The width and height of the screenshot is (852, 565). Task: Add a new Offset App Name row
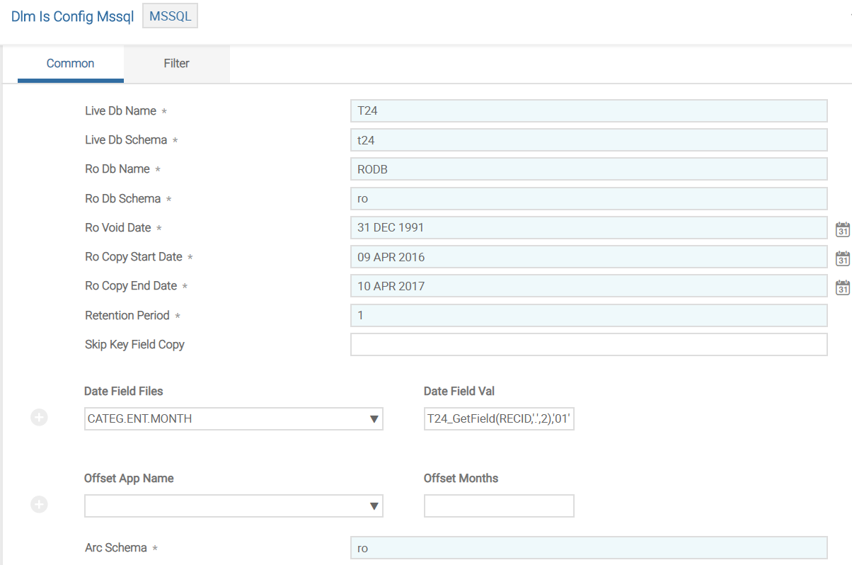click(40, 505)
